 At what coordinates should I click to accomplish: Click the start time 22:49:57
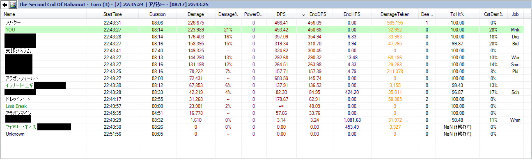click(x=112, y=106)
